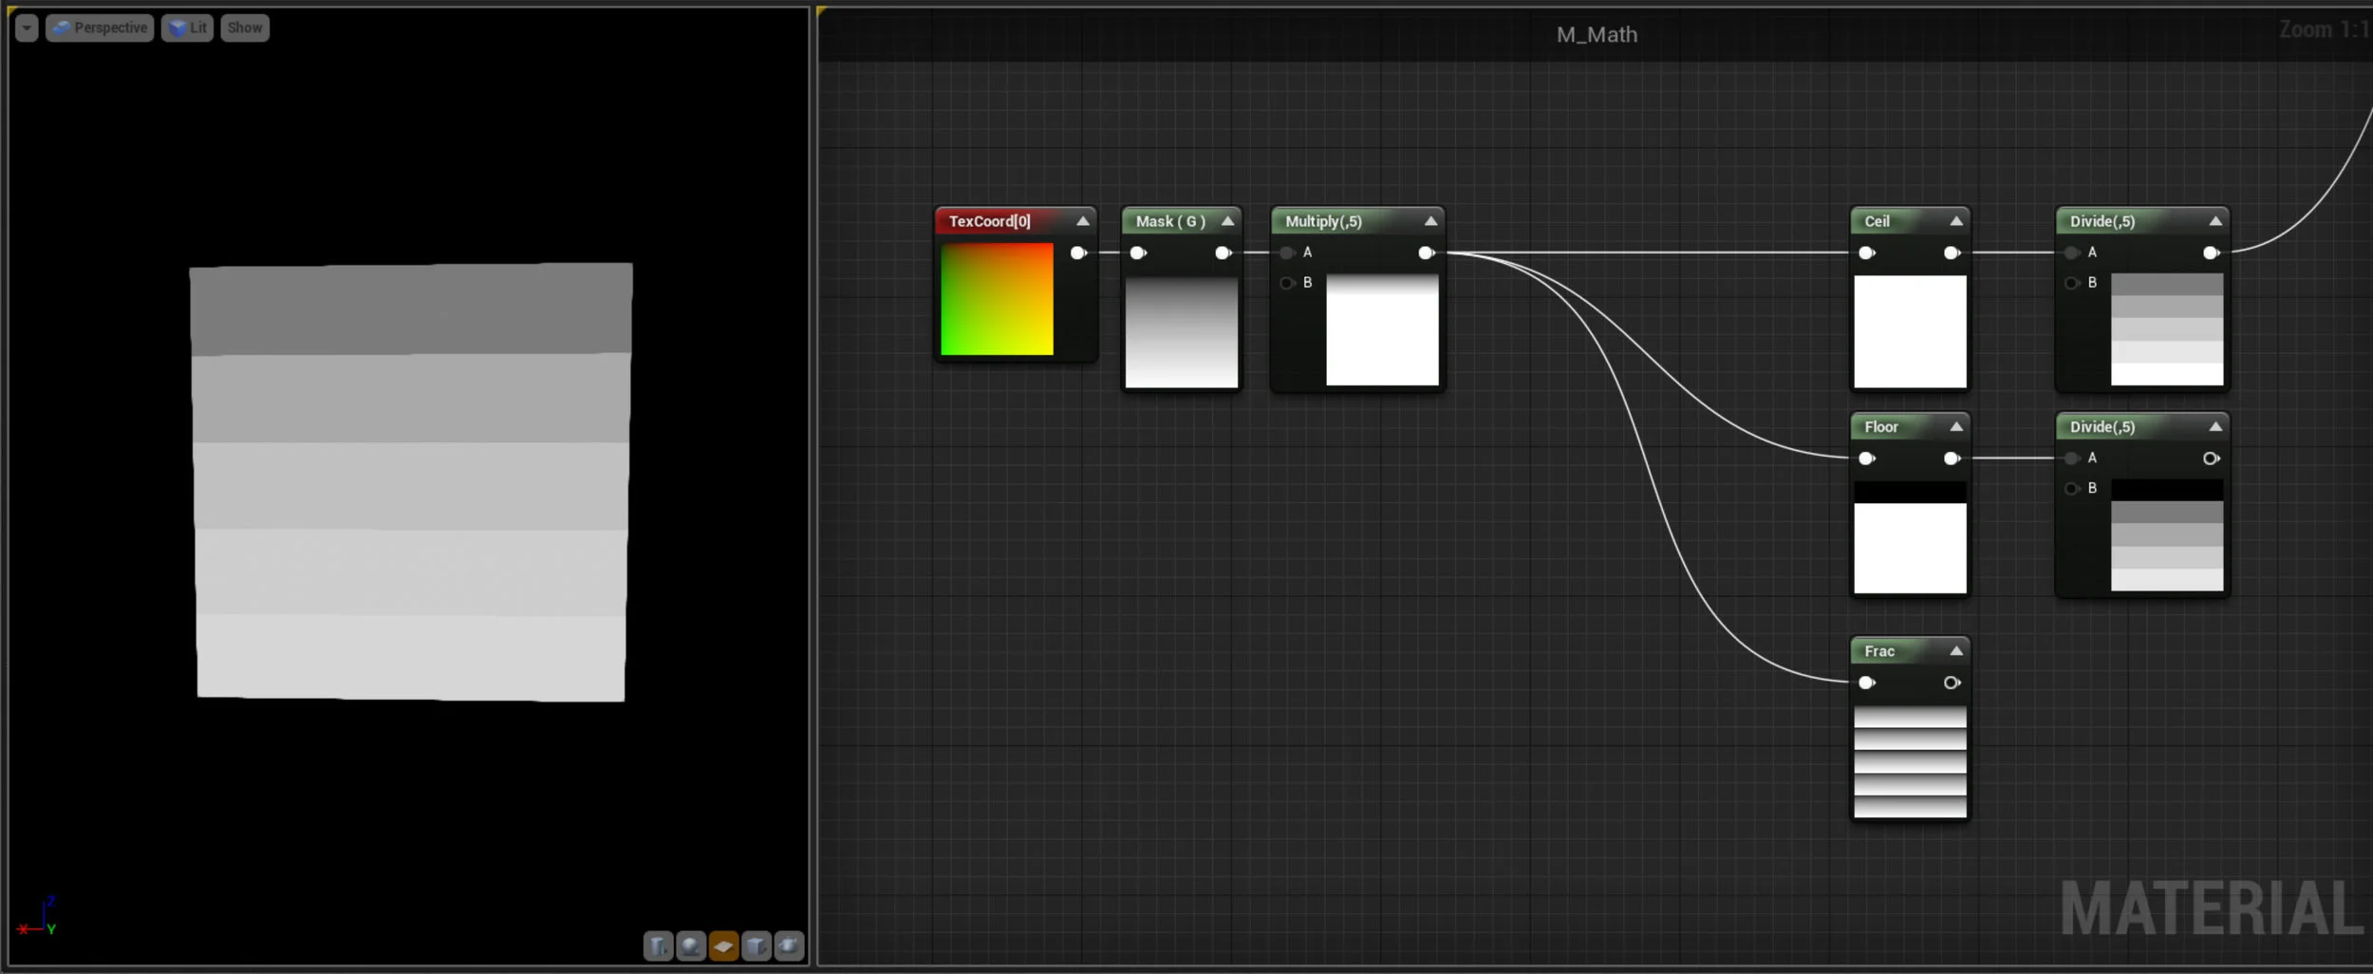2373x974 pixels.
Task: Toggle the plane preview mesh button
Action: [724, 946]
